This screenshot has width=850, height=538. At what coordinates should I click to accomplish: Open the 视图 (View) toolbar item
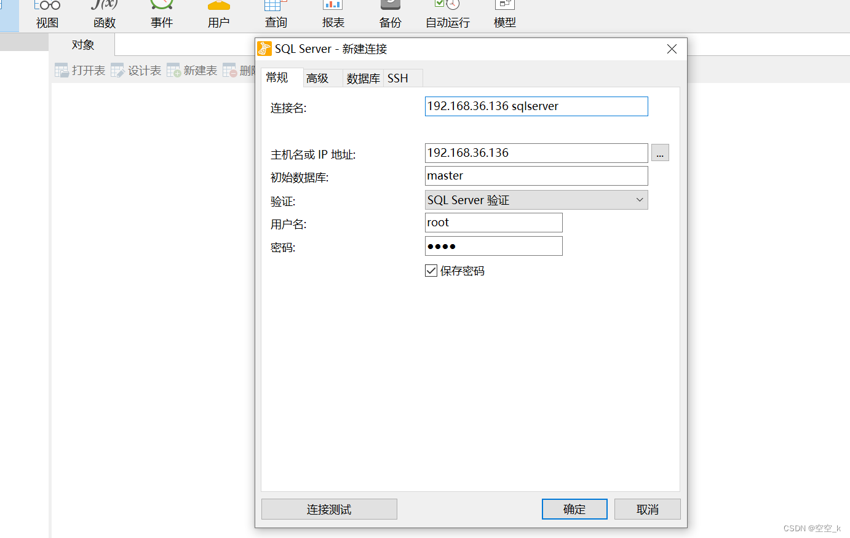pos(47,15)
